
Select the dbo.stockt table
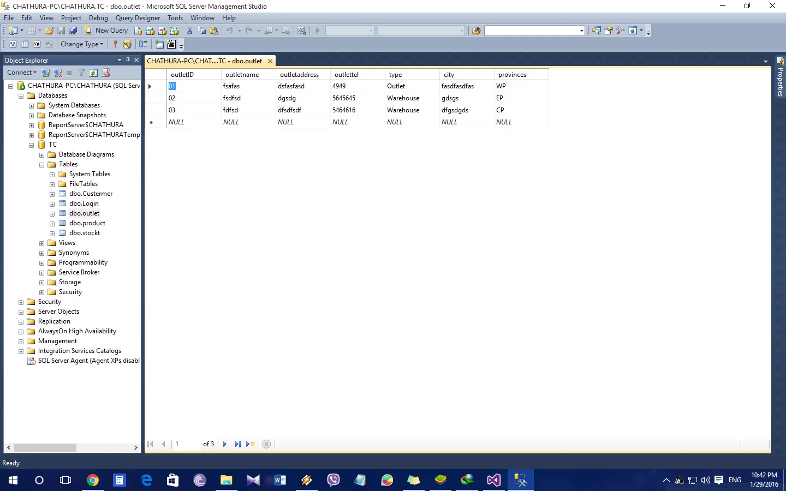(x=85, y=233)
